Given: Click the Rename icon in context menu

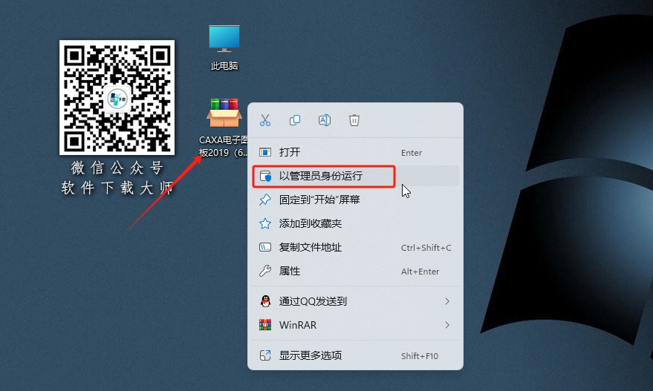Looking at the screenshot, I should [325, 120].
